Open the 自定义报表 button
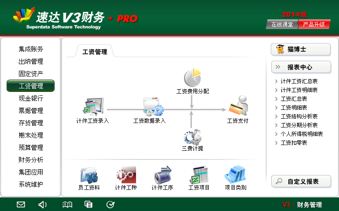The width and height of the screenshot is (339, 211). point(301,181)
